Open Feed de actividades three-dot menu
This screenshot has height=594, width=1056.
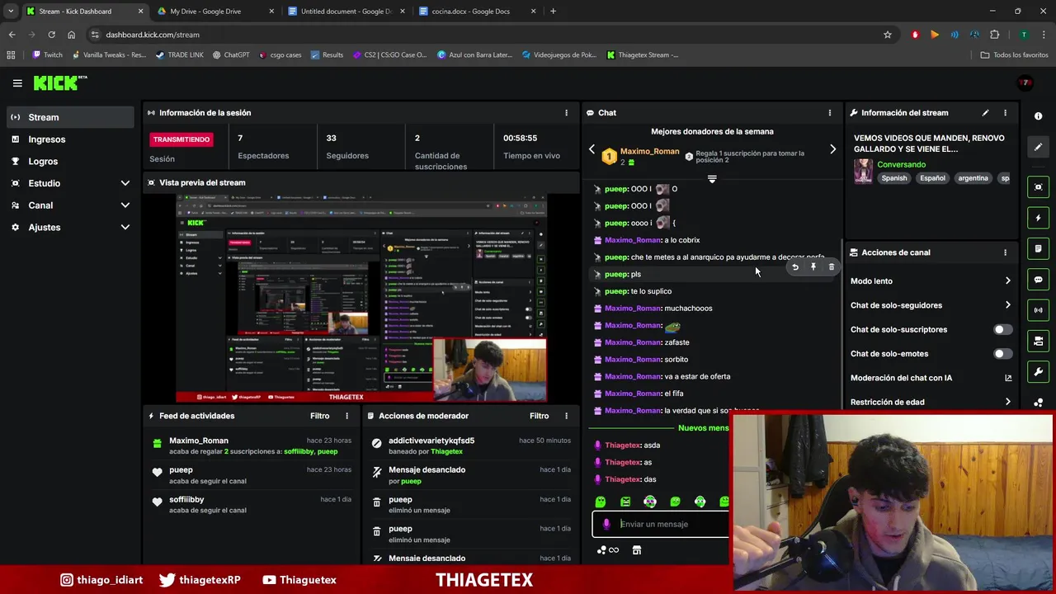tap(346, 416)
